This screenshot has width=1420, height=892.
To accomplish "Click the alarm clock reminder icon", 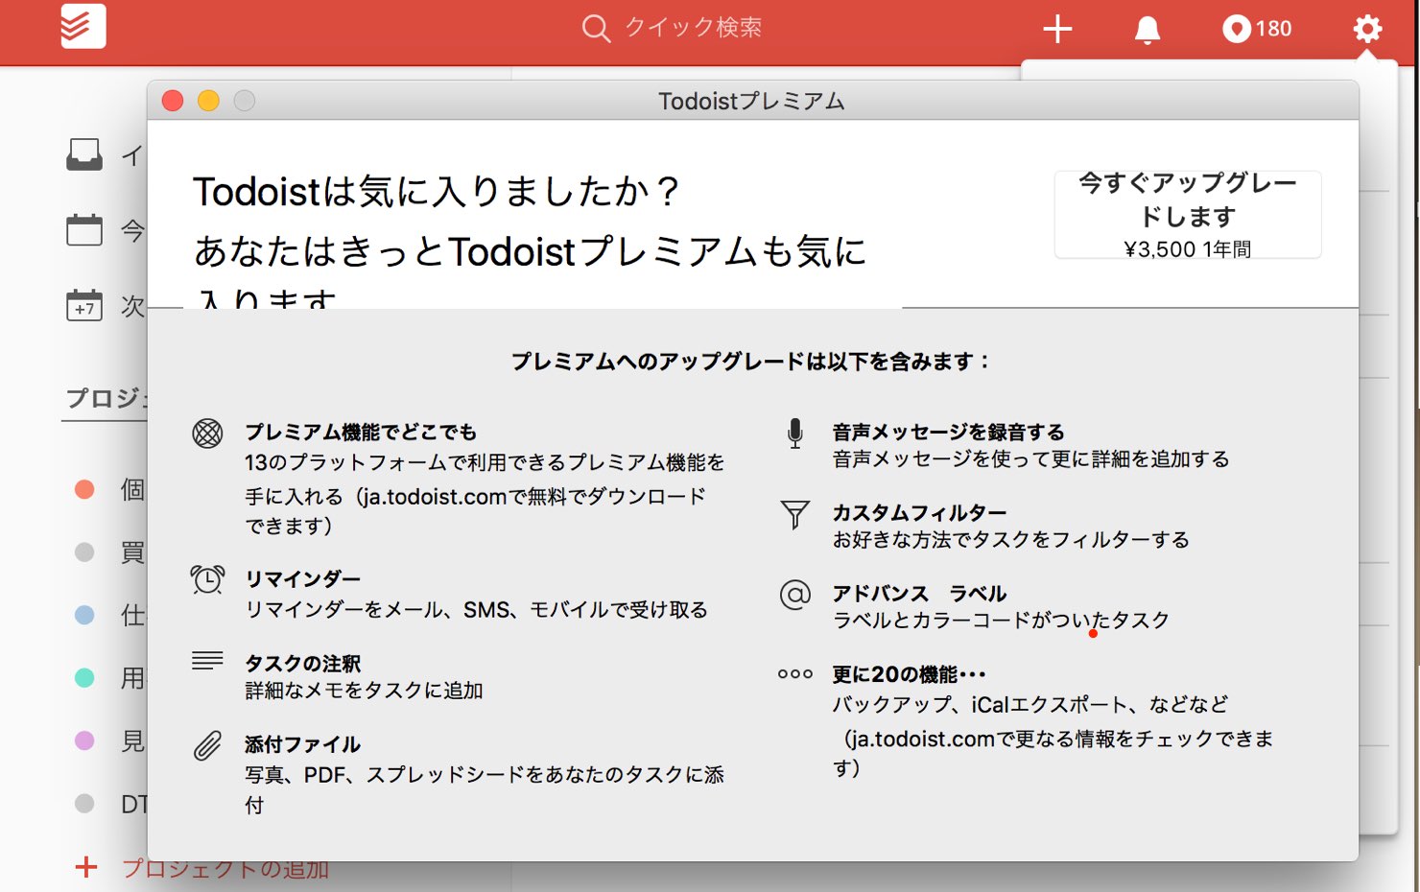I will coord(207,579).
